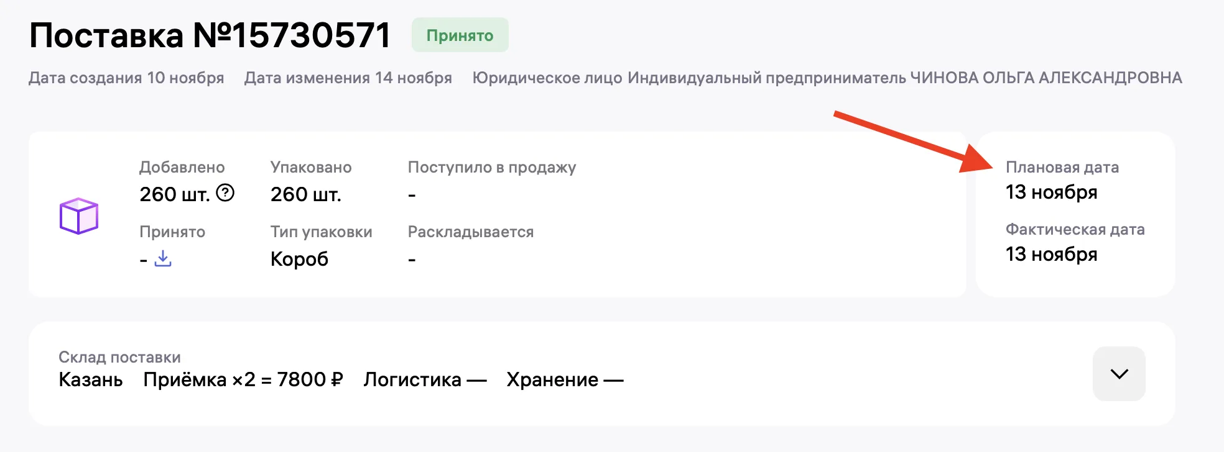Click the Фактическая дата value

point(1052,255)
